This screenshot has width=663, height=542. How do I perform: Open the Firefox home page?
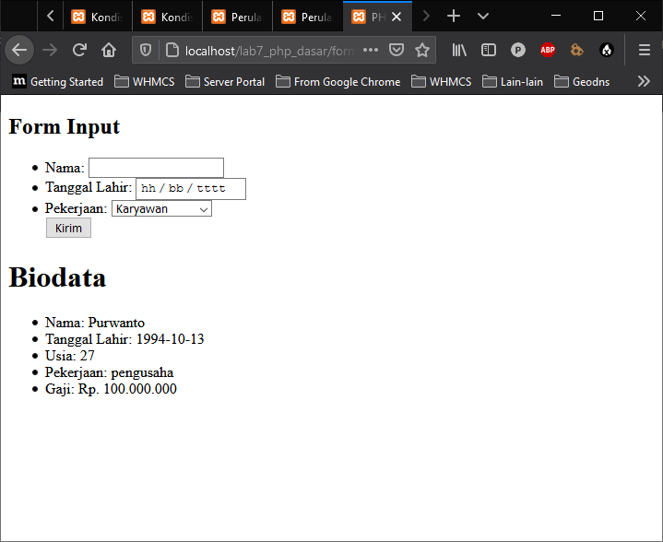[109, 51]
